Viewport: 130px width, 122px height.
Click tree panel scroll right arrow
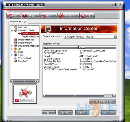[38, 81]
